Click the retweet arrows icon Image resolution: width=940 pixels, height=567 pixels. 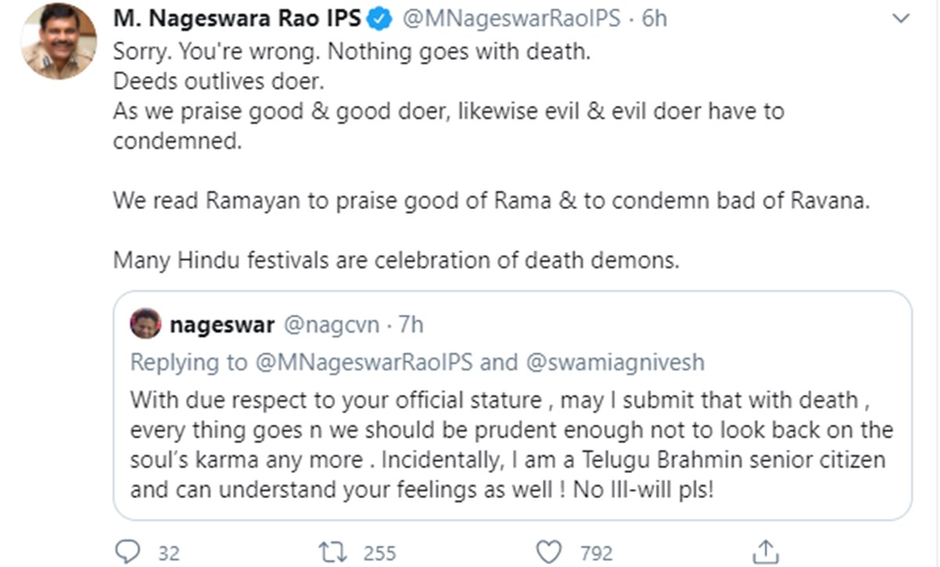pyautogui.click(x=334, y=552)
